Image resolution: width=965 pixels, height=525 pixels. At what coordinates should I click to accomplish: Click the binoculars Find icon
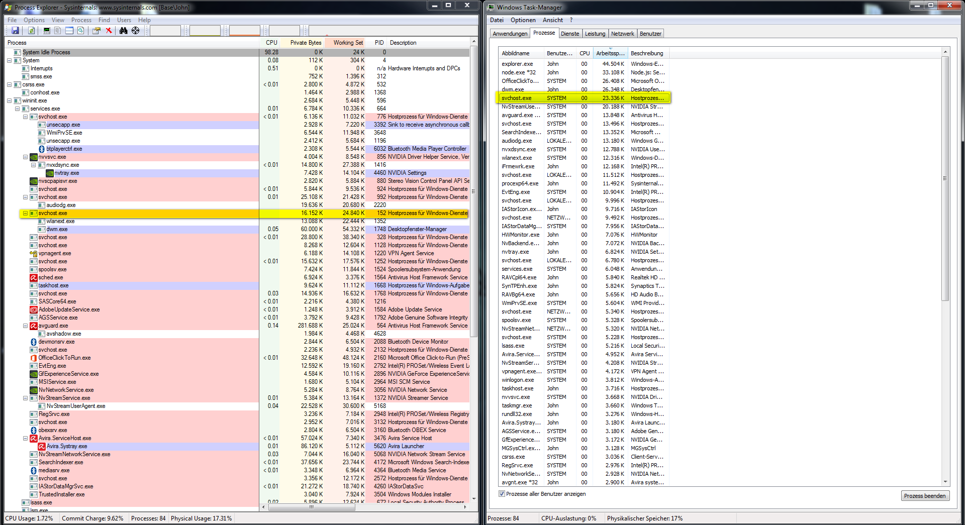click(x=124, y=31)
